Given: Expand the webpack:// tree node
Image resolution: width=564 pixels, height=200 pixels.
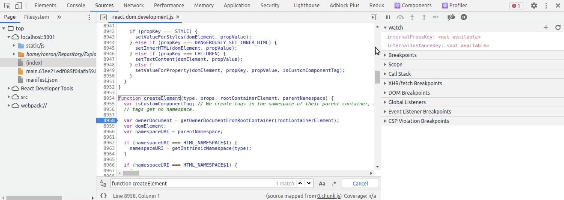Looking at the screenshot, I should point(9,105).
